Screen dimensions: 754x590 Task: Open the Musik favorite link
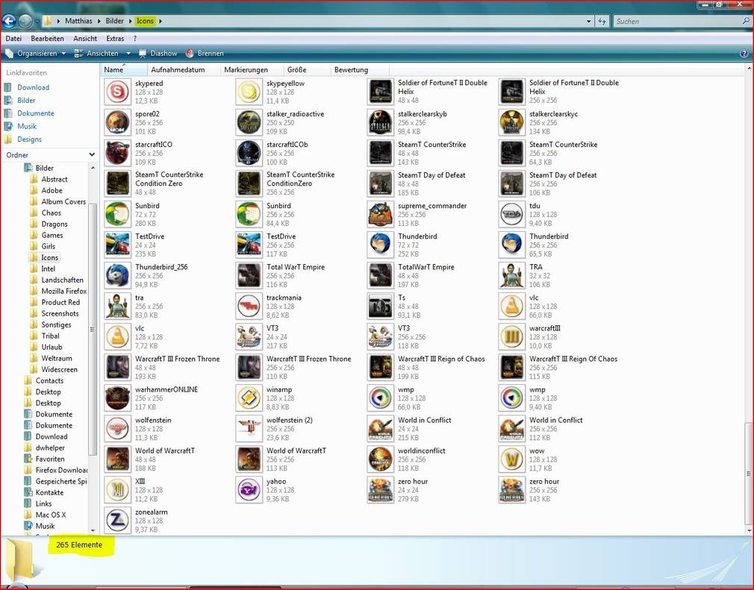click(27, 126)
